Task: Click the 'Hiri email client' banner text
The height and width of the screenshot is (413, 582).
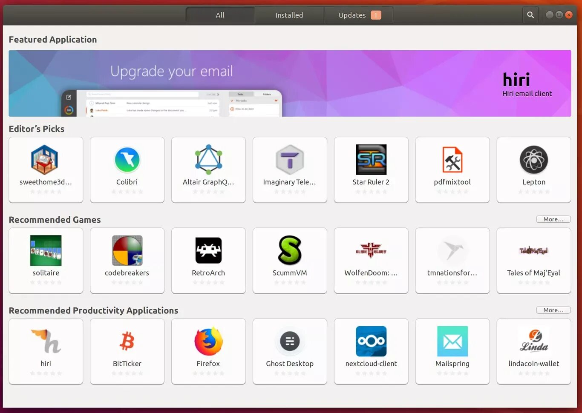Action: 527,94
